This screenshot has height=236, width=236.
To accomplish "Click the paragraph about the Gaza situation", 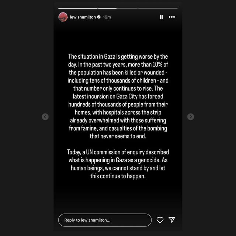I will (x=118, y=96).
